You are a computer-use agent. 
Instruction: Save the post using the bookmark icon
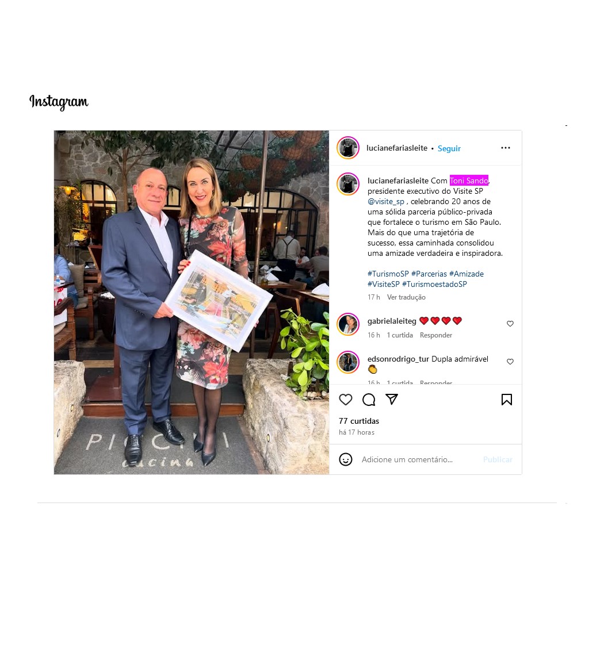click(506, 400)
